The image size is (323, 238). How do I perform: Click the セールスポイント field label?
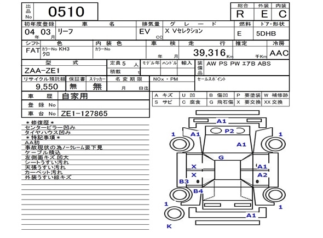pos(211,79)
